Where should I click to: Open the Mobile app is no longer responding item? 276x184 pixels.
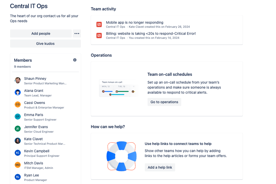(135, 23)
